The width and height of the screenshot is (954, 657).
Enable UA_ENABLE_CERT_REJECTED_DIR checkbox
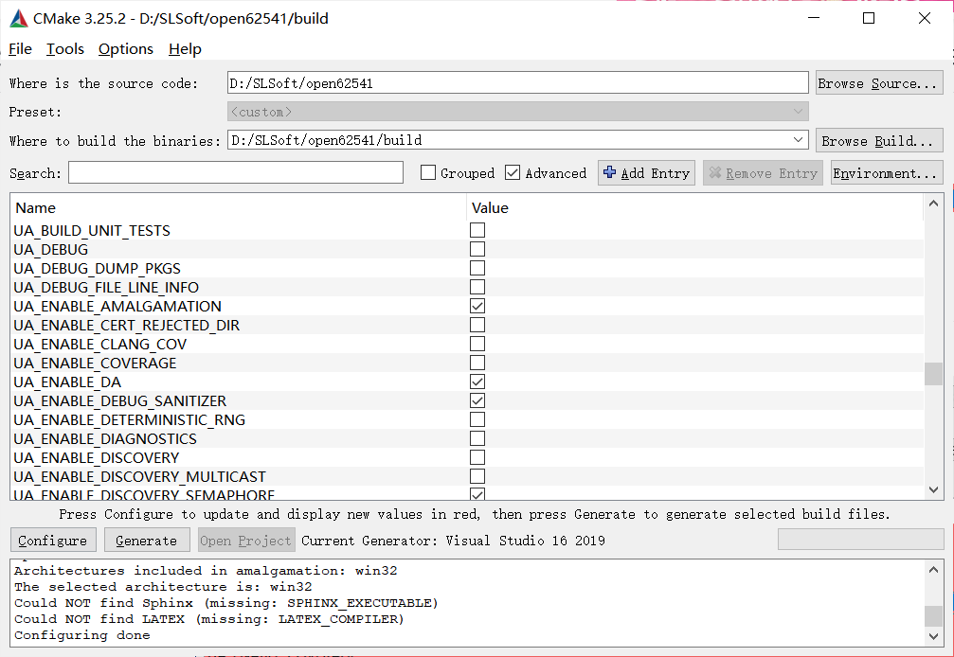(477, 325)
